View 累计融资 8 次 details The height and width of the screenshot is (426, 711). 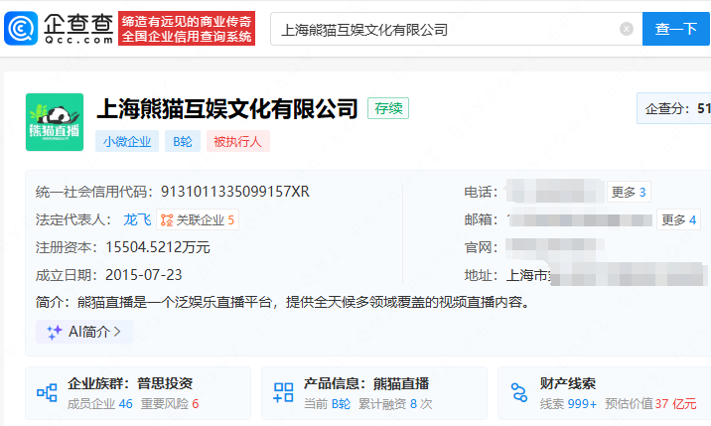pyautogui.click(x=395, y=404)
